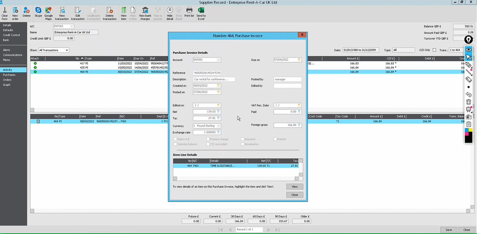Open Skype from the toolbar
Viewport: 477px width, 234px height.
click(x=38, y=12)
